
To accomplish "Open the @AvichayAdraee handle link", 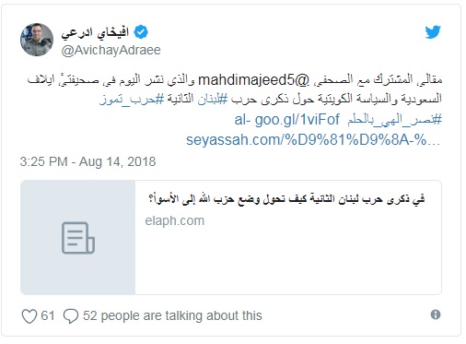I will [111, 50].
